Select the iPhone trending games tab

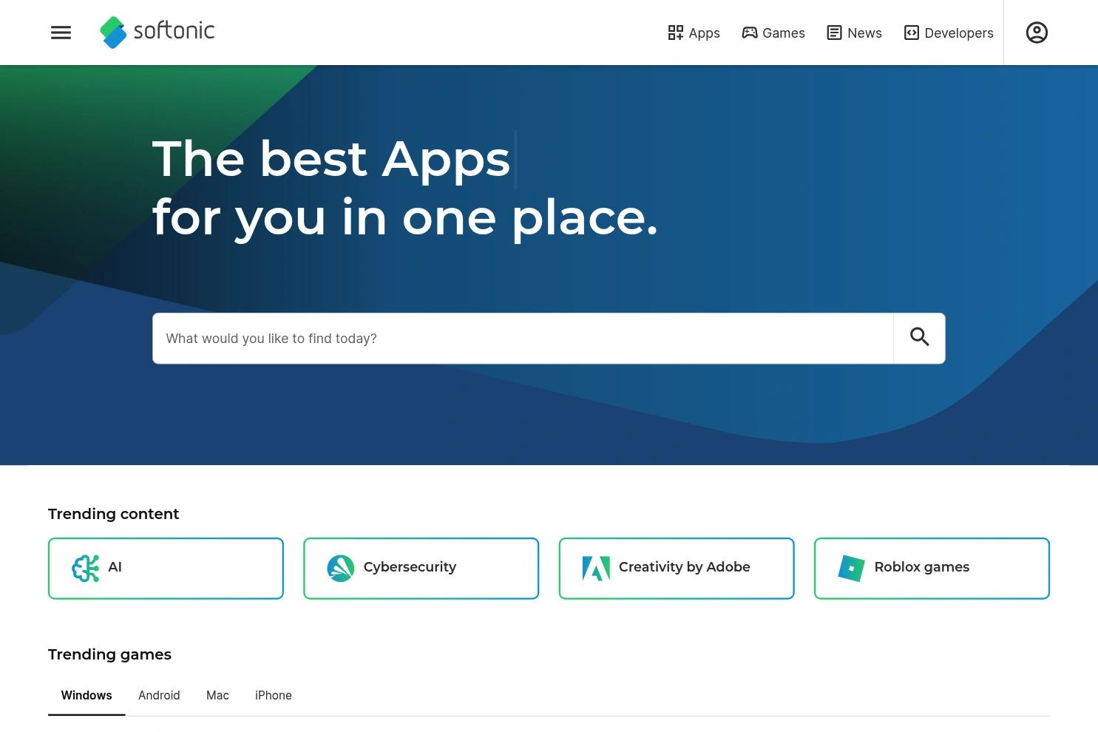[273, 695]
